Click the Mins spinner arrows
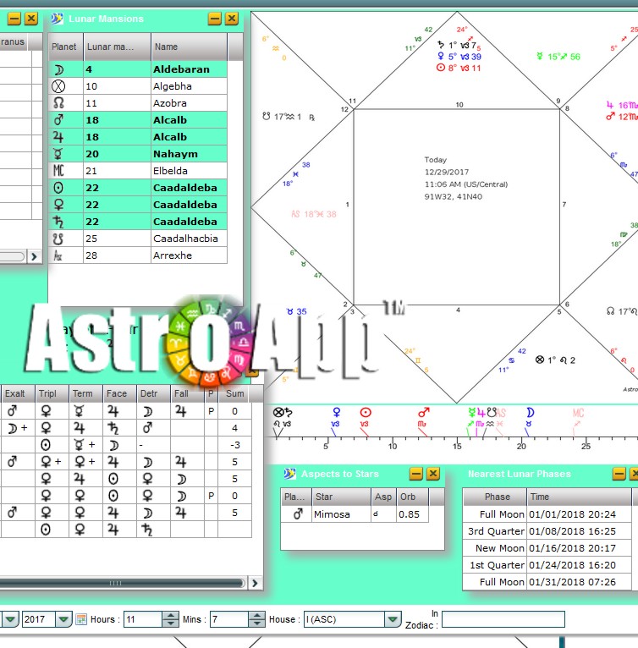This screenshot has height=648, width=638. click(256, 619)
